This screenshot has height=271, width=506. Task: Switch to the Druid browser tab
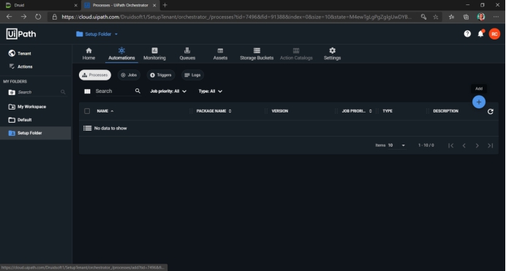(40, 5)
